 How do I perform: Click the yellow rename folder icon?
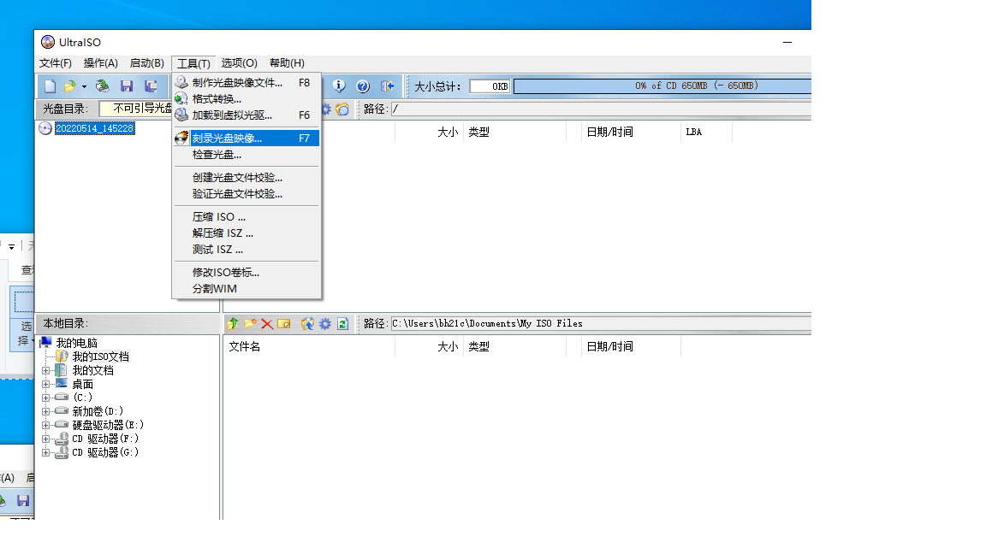[x=284, y=323]
